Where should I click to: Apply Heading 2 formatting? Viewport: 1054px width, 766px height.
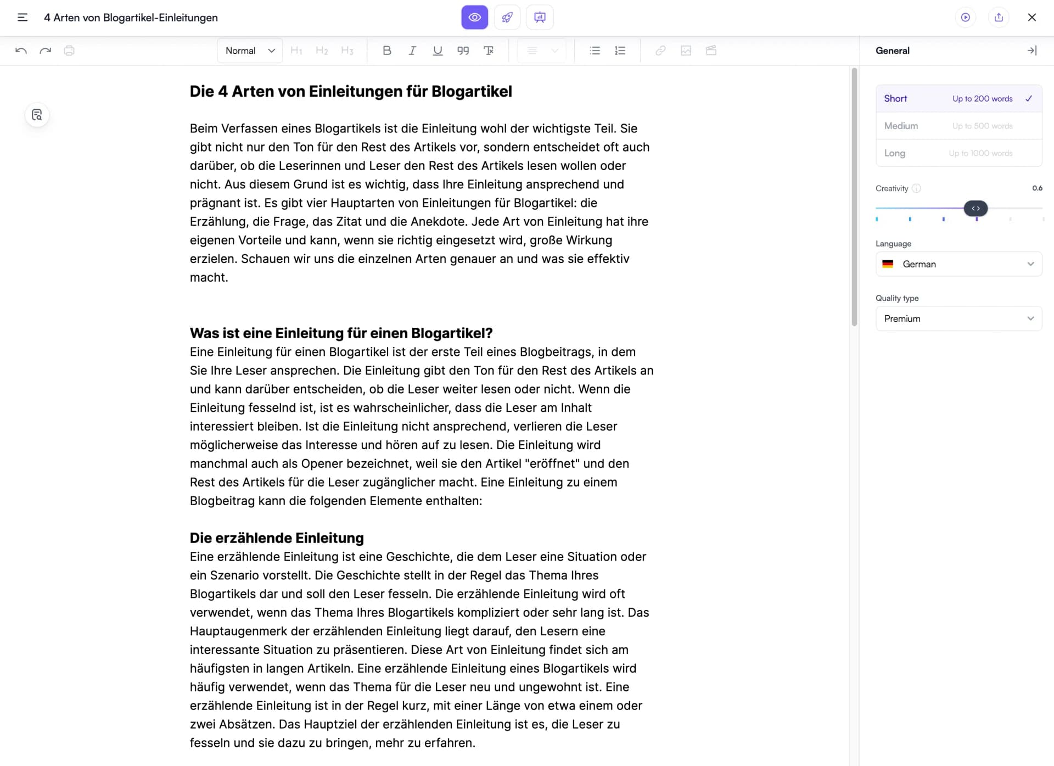[x=322, y=50]
